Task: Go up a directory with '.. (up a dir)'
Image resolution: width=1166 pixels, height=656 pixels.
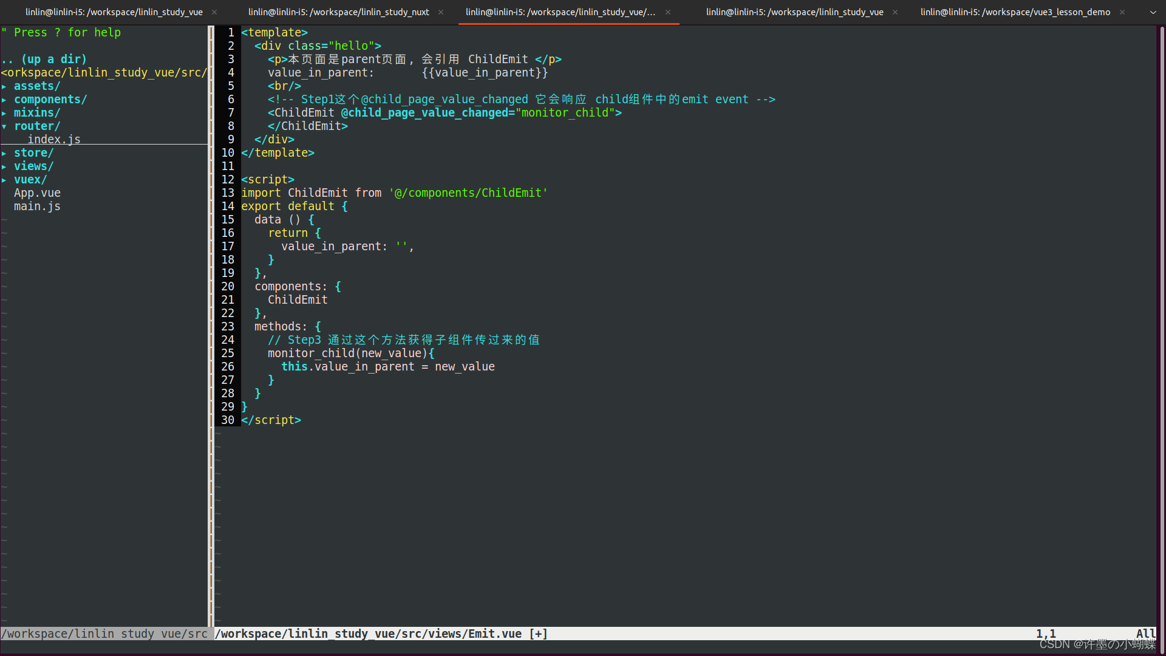Action: coord(44,60)
